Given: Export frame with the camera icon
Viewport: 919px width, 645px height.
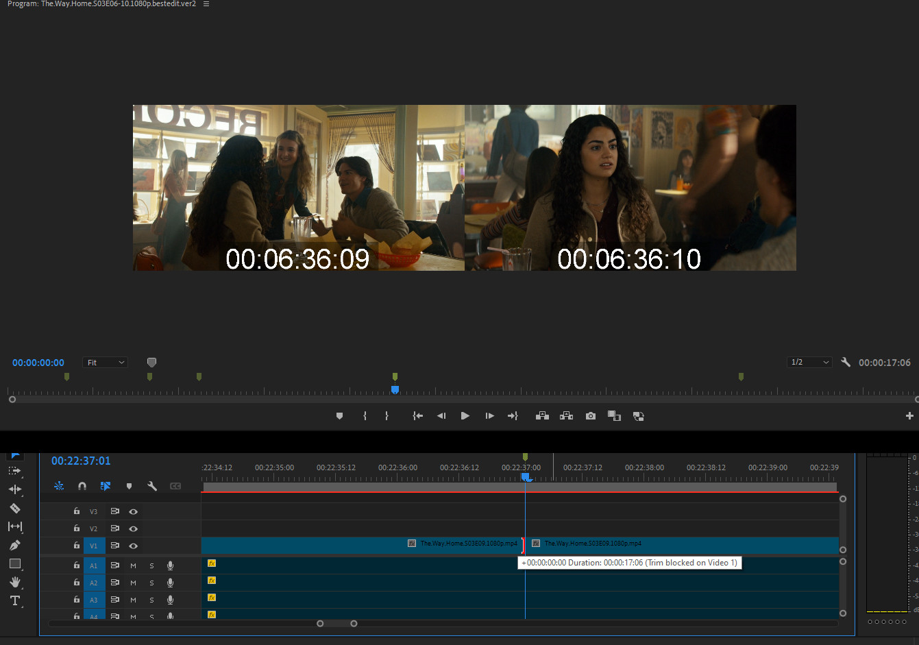Looking at the screenshot, I should tap(591, 416).
